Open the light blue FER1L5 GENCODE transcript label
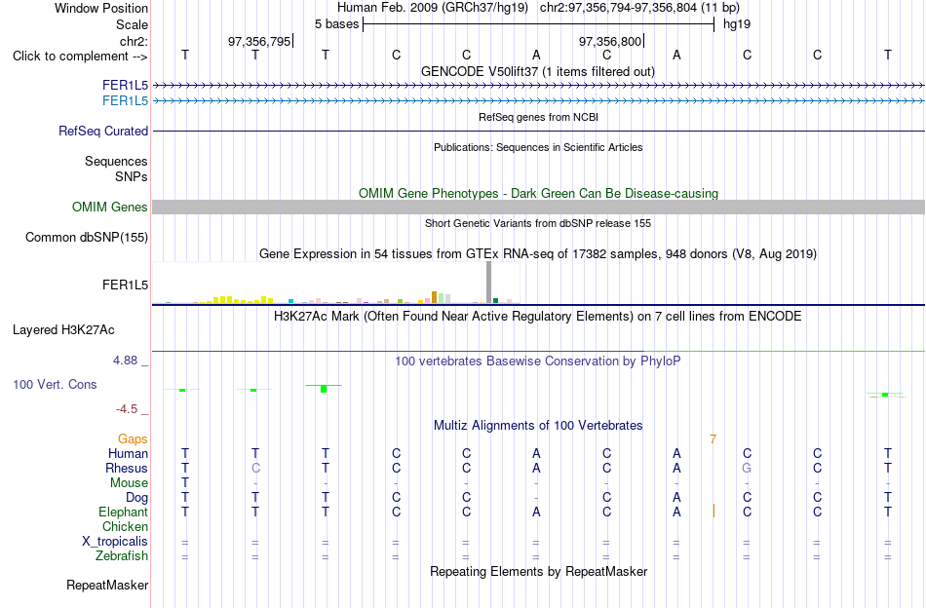This screenshot has height=608, width=926. point(125,101)
